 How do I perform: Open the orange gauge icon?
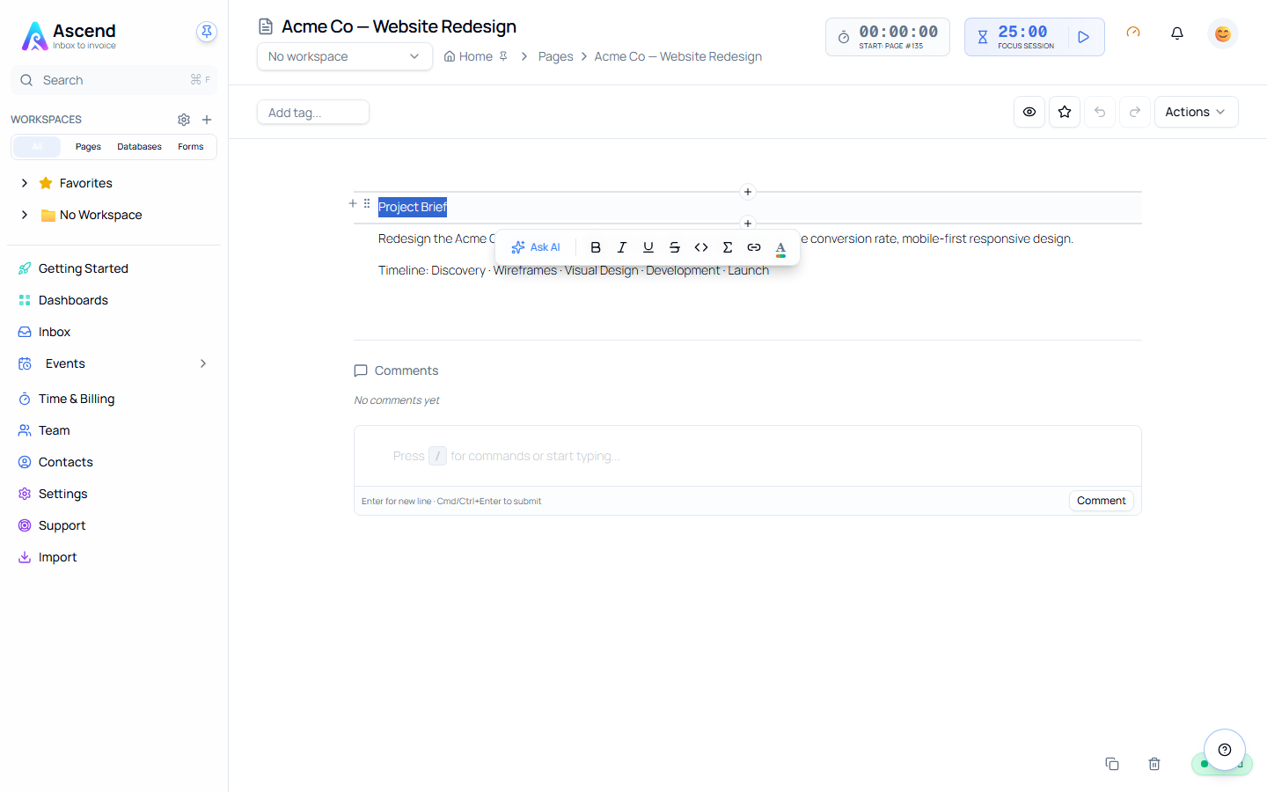click(x=1133, y=33)
